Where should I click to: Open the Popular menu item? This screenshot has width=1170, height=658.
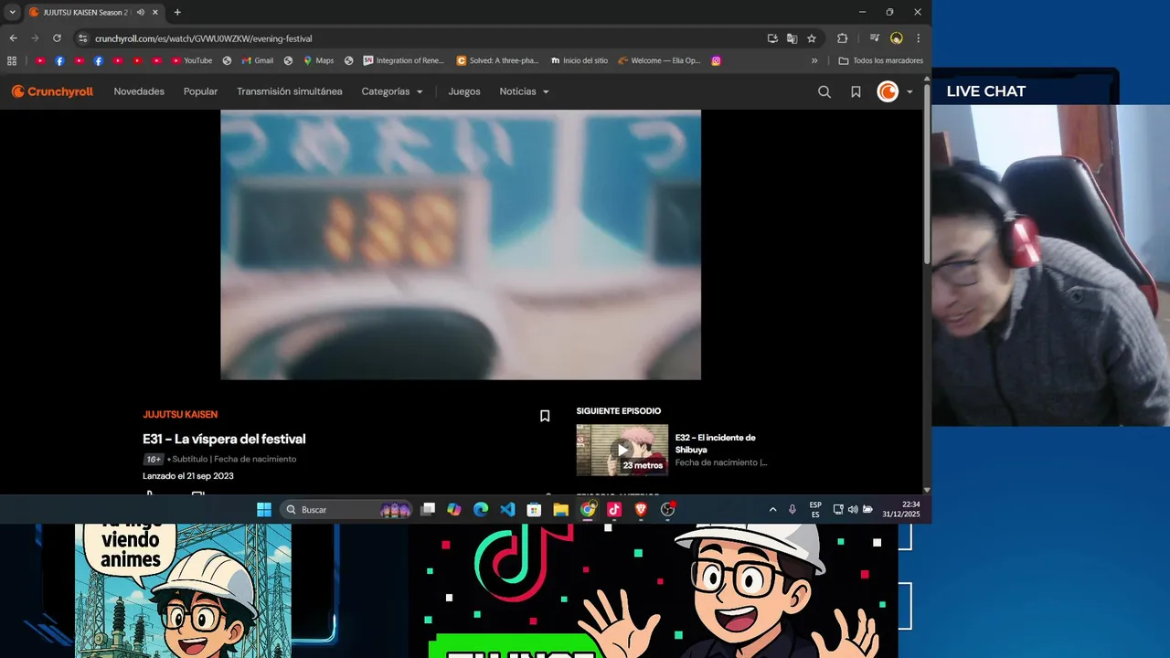point(200,91)
